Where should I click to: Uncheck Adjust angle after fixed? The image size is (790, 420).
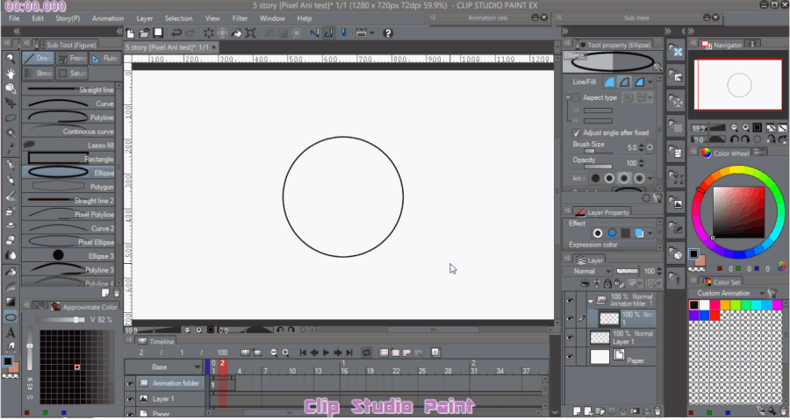(576, 132)
